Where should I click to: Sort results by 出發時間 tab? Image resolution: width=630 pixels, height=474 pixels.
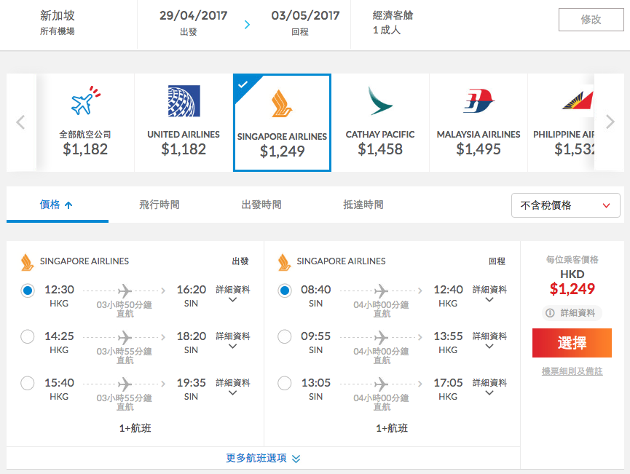[x=261, y=205]
